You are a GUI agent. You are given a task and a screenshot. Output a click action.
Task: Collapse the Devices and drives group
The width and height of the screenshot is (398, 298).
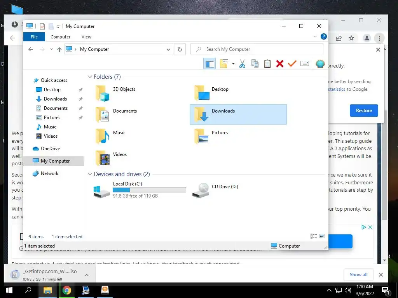pos(90,174)
